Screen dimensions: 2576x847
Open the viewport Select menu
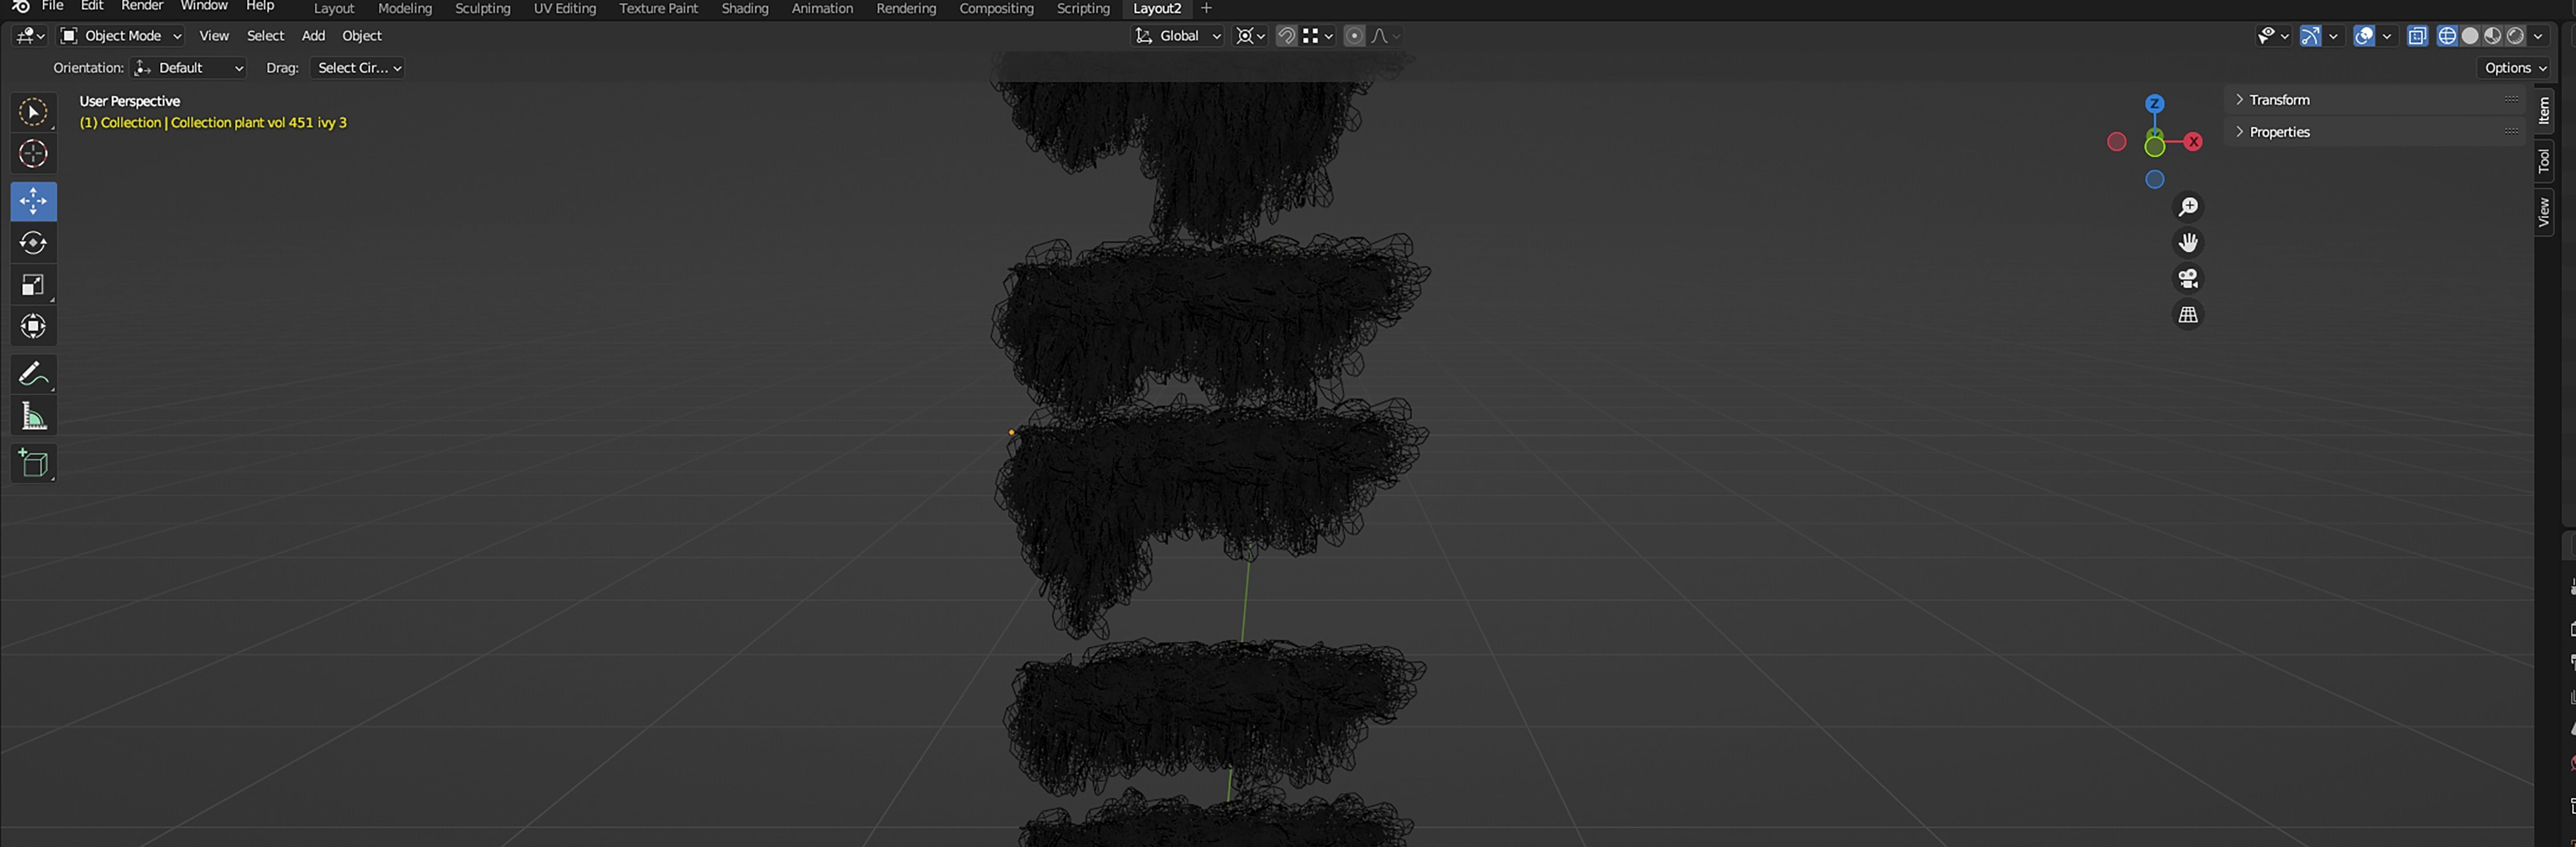pyautogui.click(x=265, y=36)
